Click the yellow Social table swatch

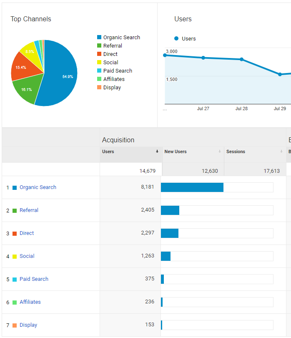click(x=15, y=257)
